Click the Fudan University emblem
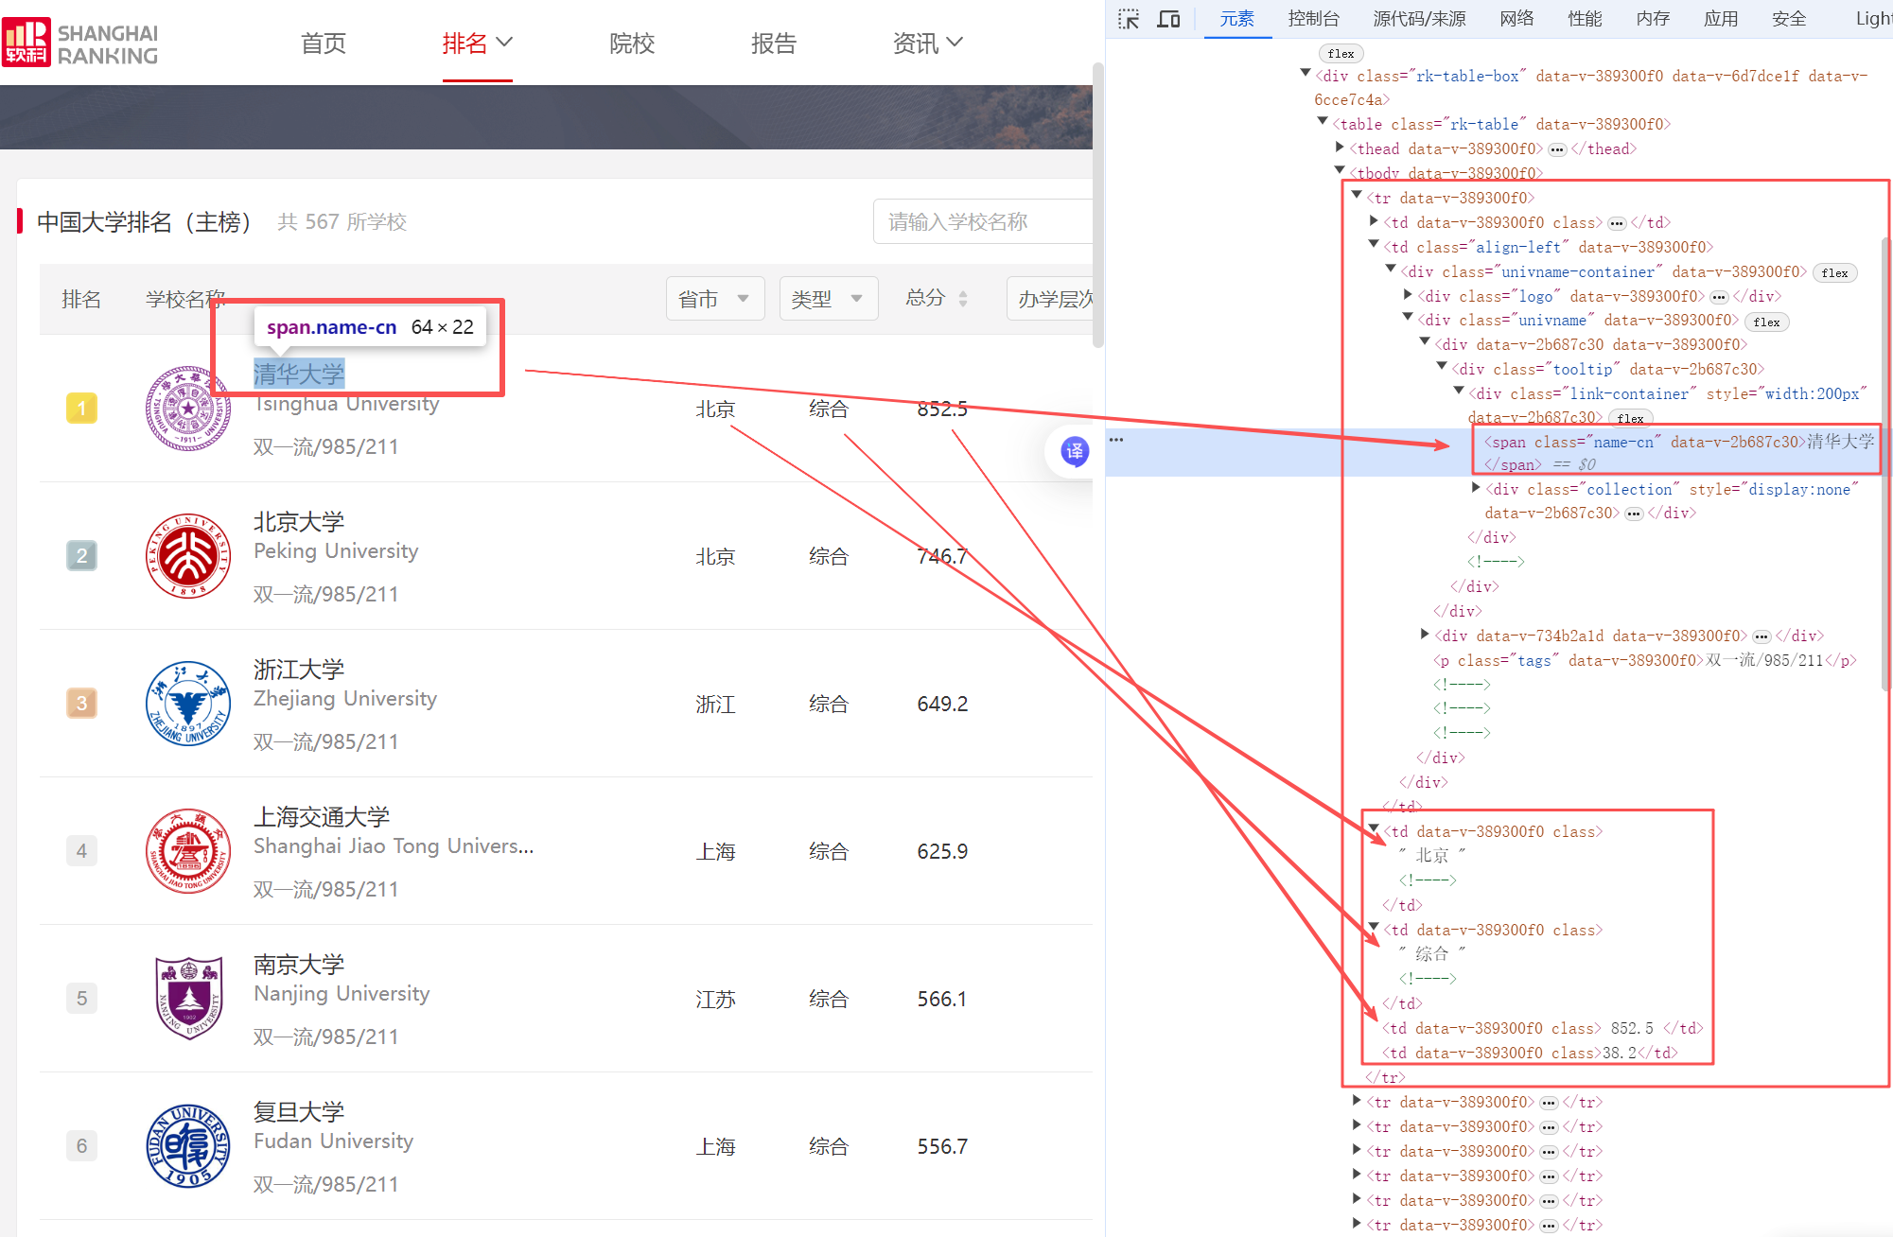Image resolution: width=1893 pixels, height=1237 pixels. 188,1146
